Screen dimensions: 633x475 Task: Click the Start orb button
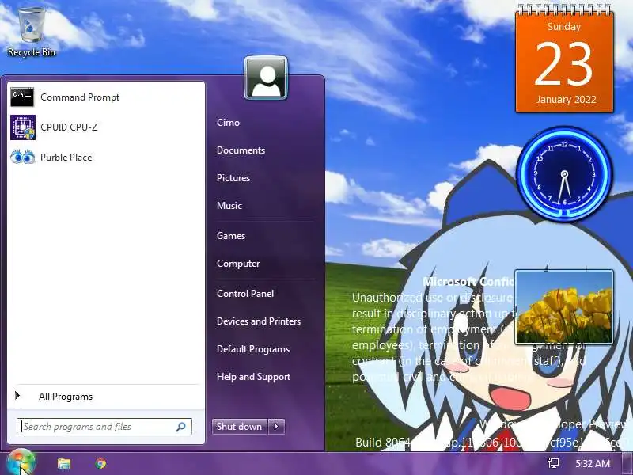(21, 462)
